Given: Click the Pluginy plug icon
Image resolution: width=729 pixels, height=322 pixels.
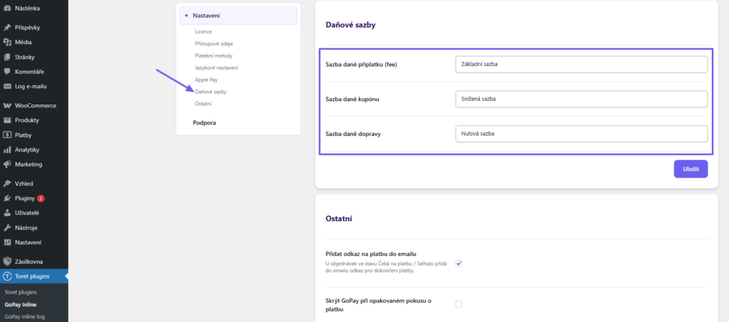Looking at the screenshot, I should pos(7,198).
